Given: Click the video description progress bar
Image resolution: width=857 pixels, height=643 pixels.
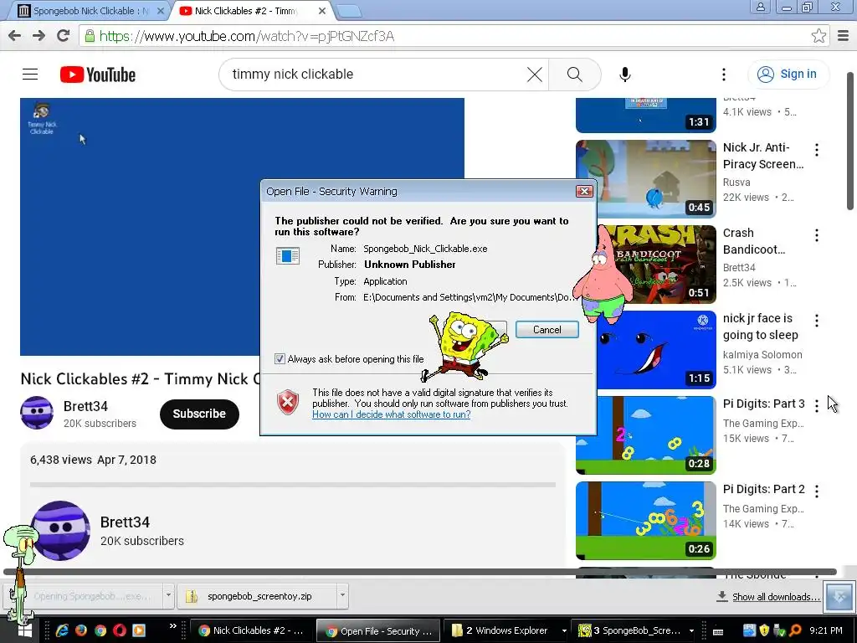Looking at the screenshot, I should [x=293, y=485].
